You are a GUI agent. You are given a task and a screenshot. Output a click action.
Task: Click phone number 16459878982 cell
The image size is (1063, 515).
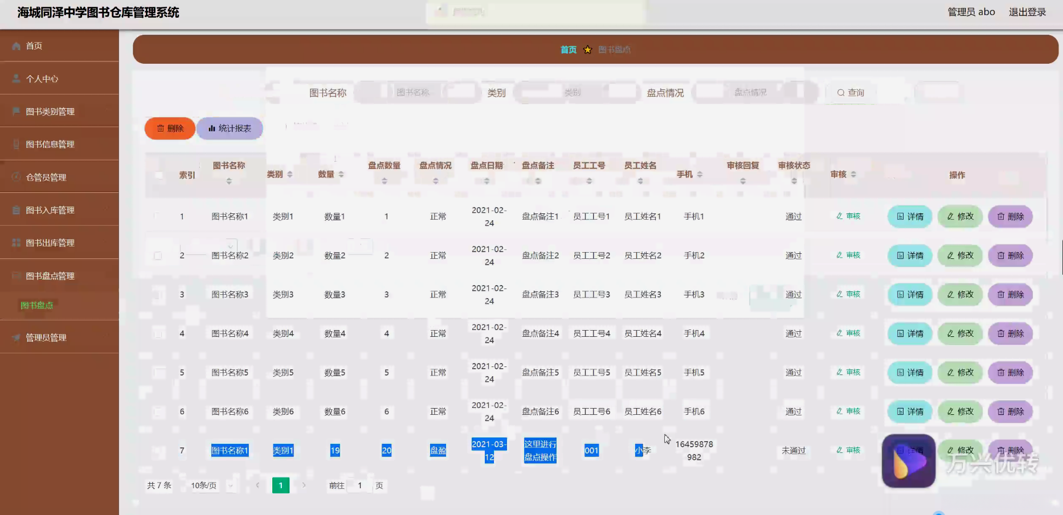694,451
